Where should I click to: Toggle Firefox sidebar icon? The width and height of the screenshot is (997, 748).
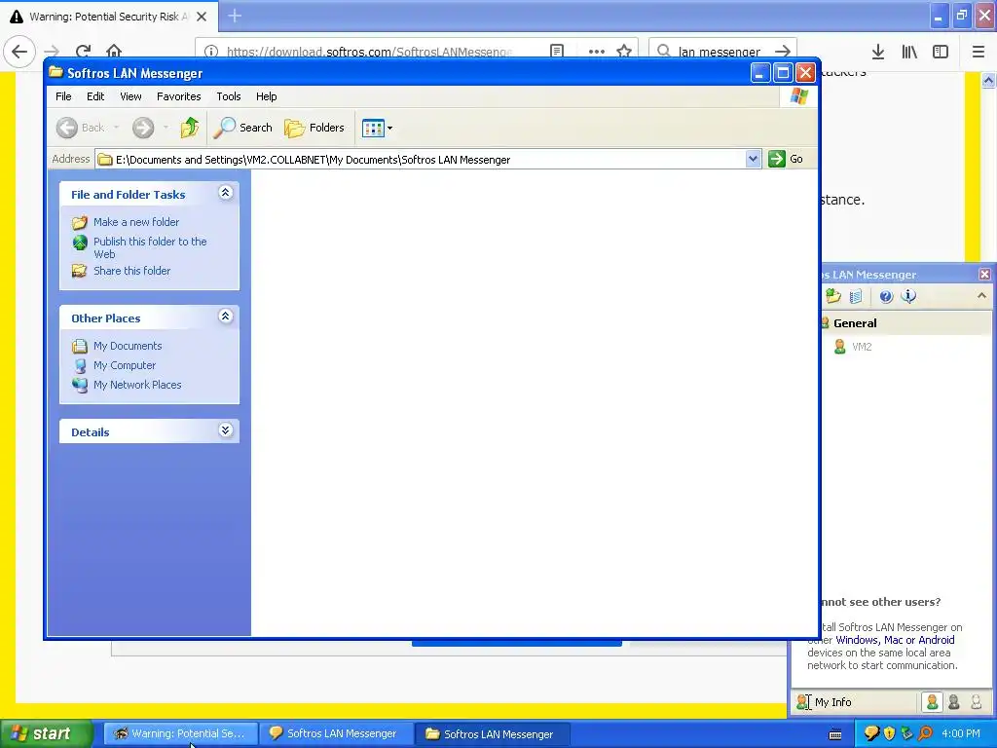(941, 52)
